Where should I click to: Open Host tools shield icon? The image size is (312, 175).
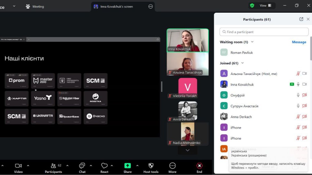[151, 166]
